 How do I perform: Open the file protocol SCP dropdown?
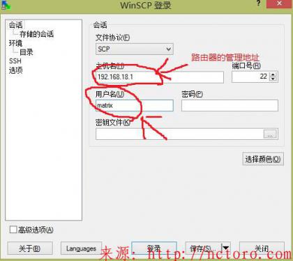pyautogui.click(x=135, y=49)
